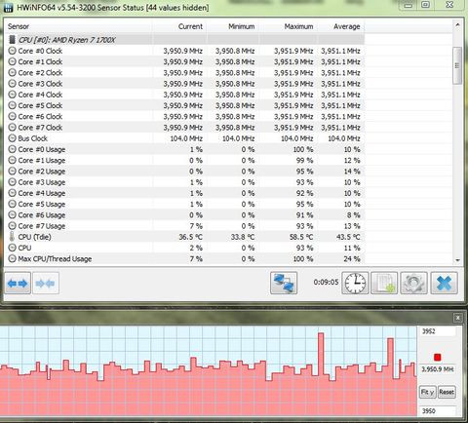This screenshot has width=468, height=423.
Task: Click the Core #0 Clock sensor icon
Action: (x=12, y=51)
